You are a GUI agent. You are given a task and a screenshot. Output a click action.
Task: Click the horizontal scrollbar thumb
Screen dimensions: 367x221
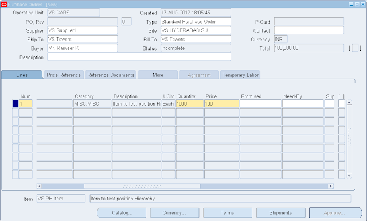[142, 186]
